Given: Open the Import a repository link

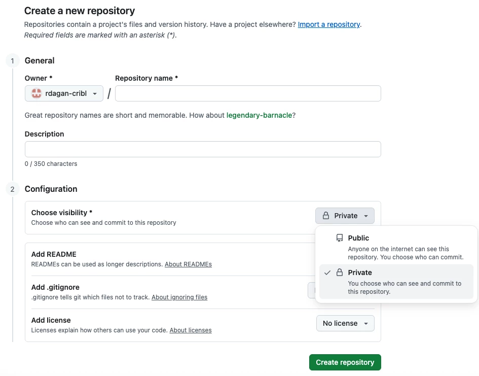Looking at the screenshot, I should pos(328,24).
